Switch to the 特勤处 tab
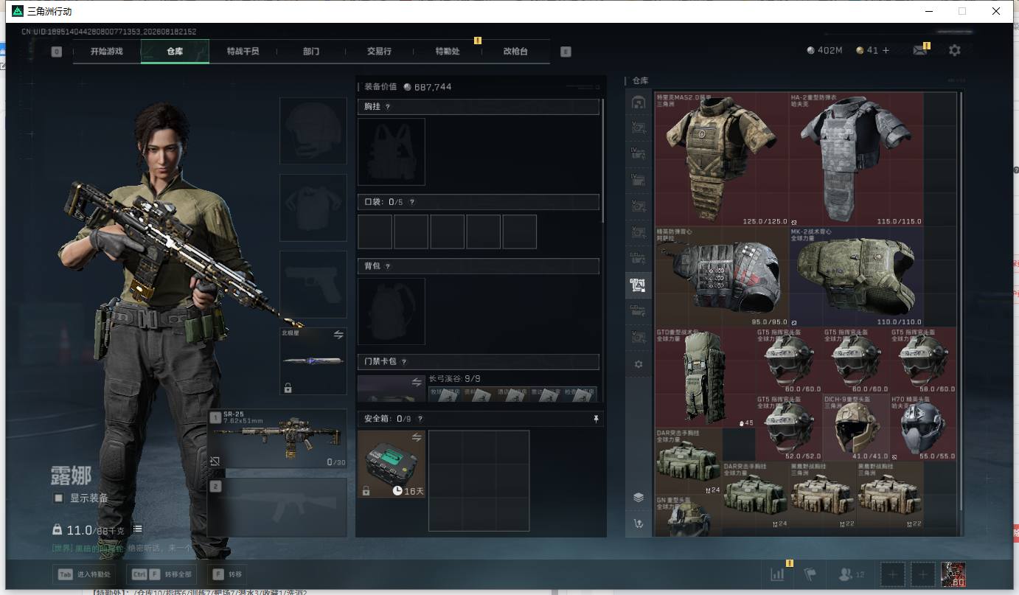This screenshot has width=1019, height=595. pos(448,52)
